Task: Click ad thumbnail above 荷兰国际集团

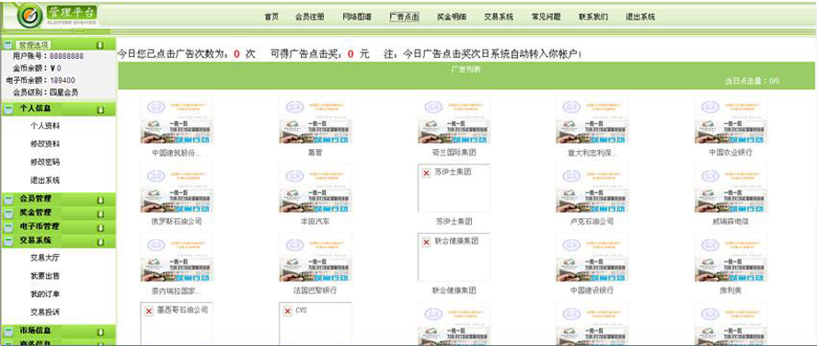Action: [454, 120]
